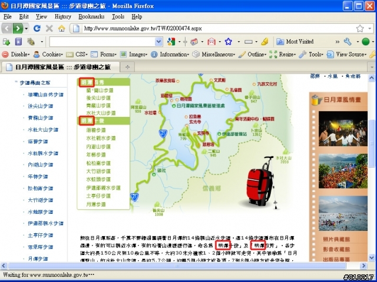The height and width of the screenshot is (282, 377).
Task: Open the Cookies web developer menu
Action: coord(48,55)
